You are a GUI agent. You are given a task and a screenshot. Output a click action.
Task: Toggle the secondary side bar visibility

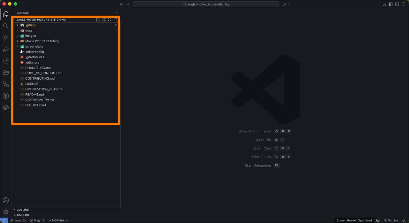(404, 4)
